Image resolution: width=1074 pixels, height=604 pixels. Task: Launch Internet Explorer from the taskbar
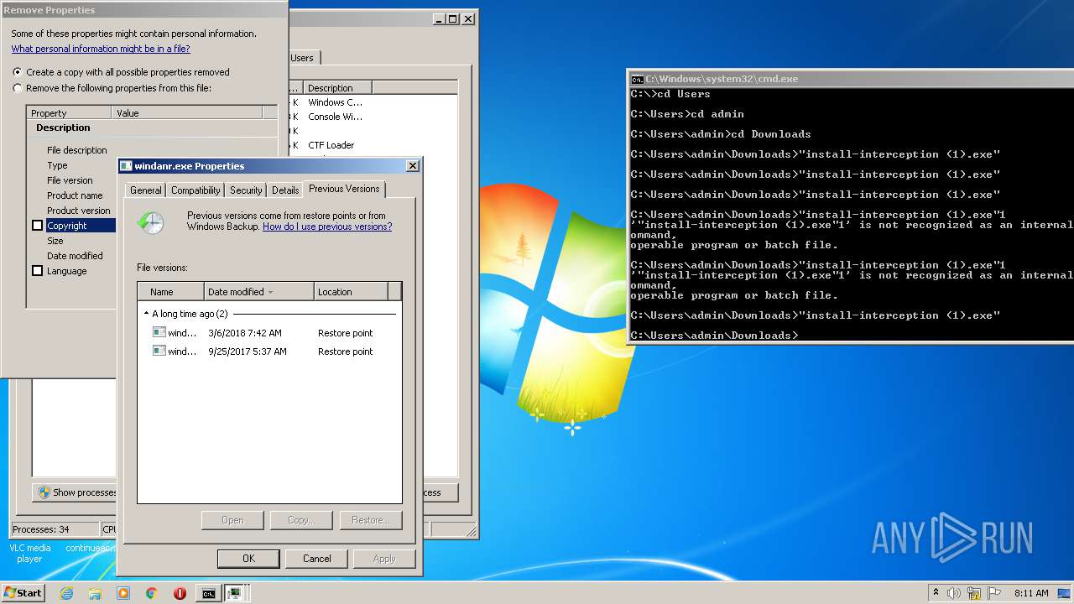(66, 593)
